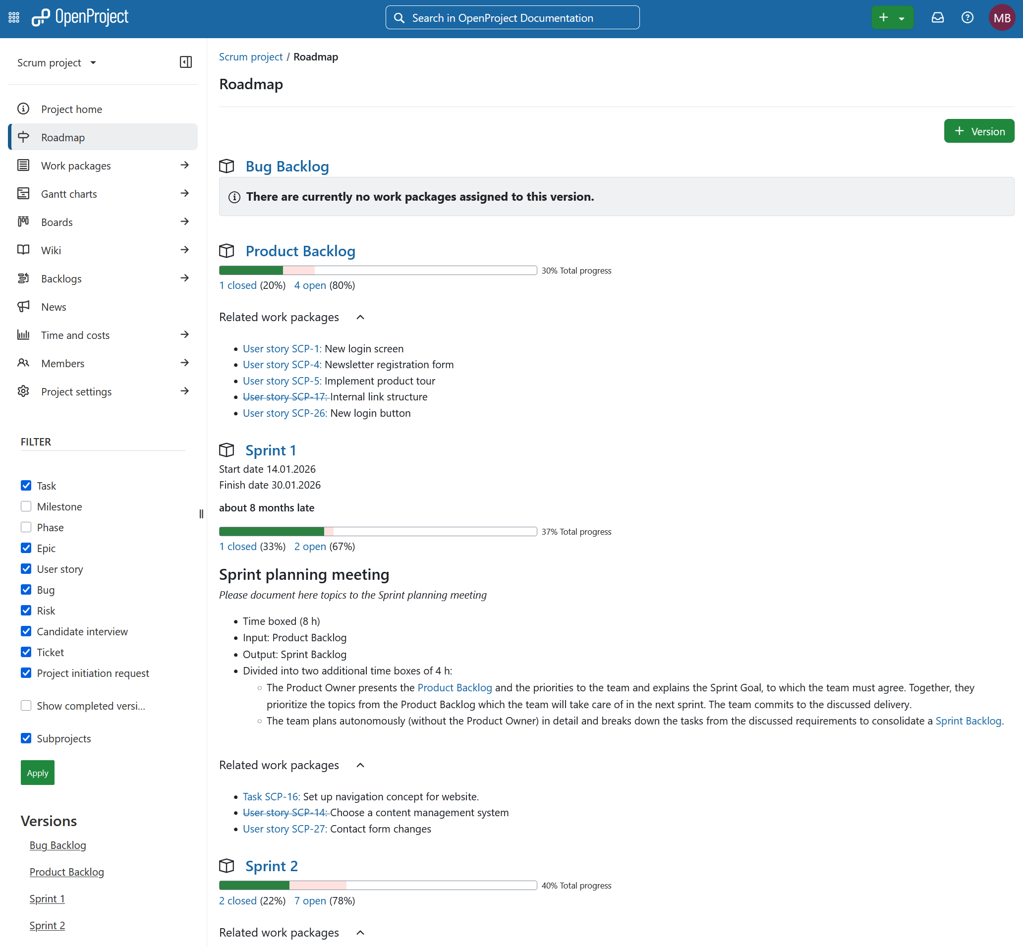Toggle Show completed versions checkbox

(x=26, y=705)
